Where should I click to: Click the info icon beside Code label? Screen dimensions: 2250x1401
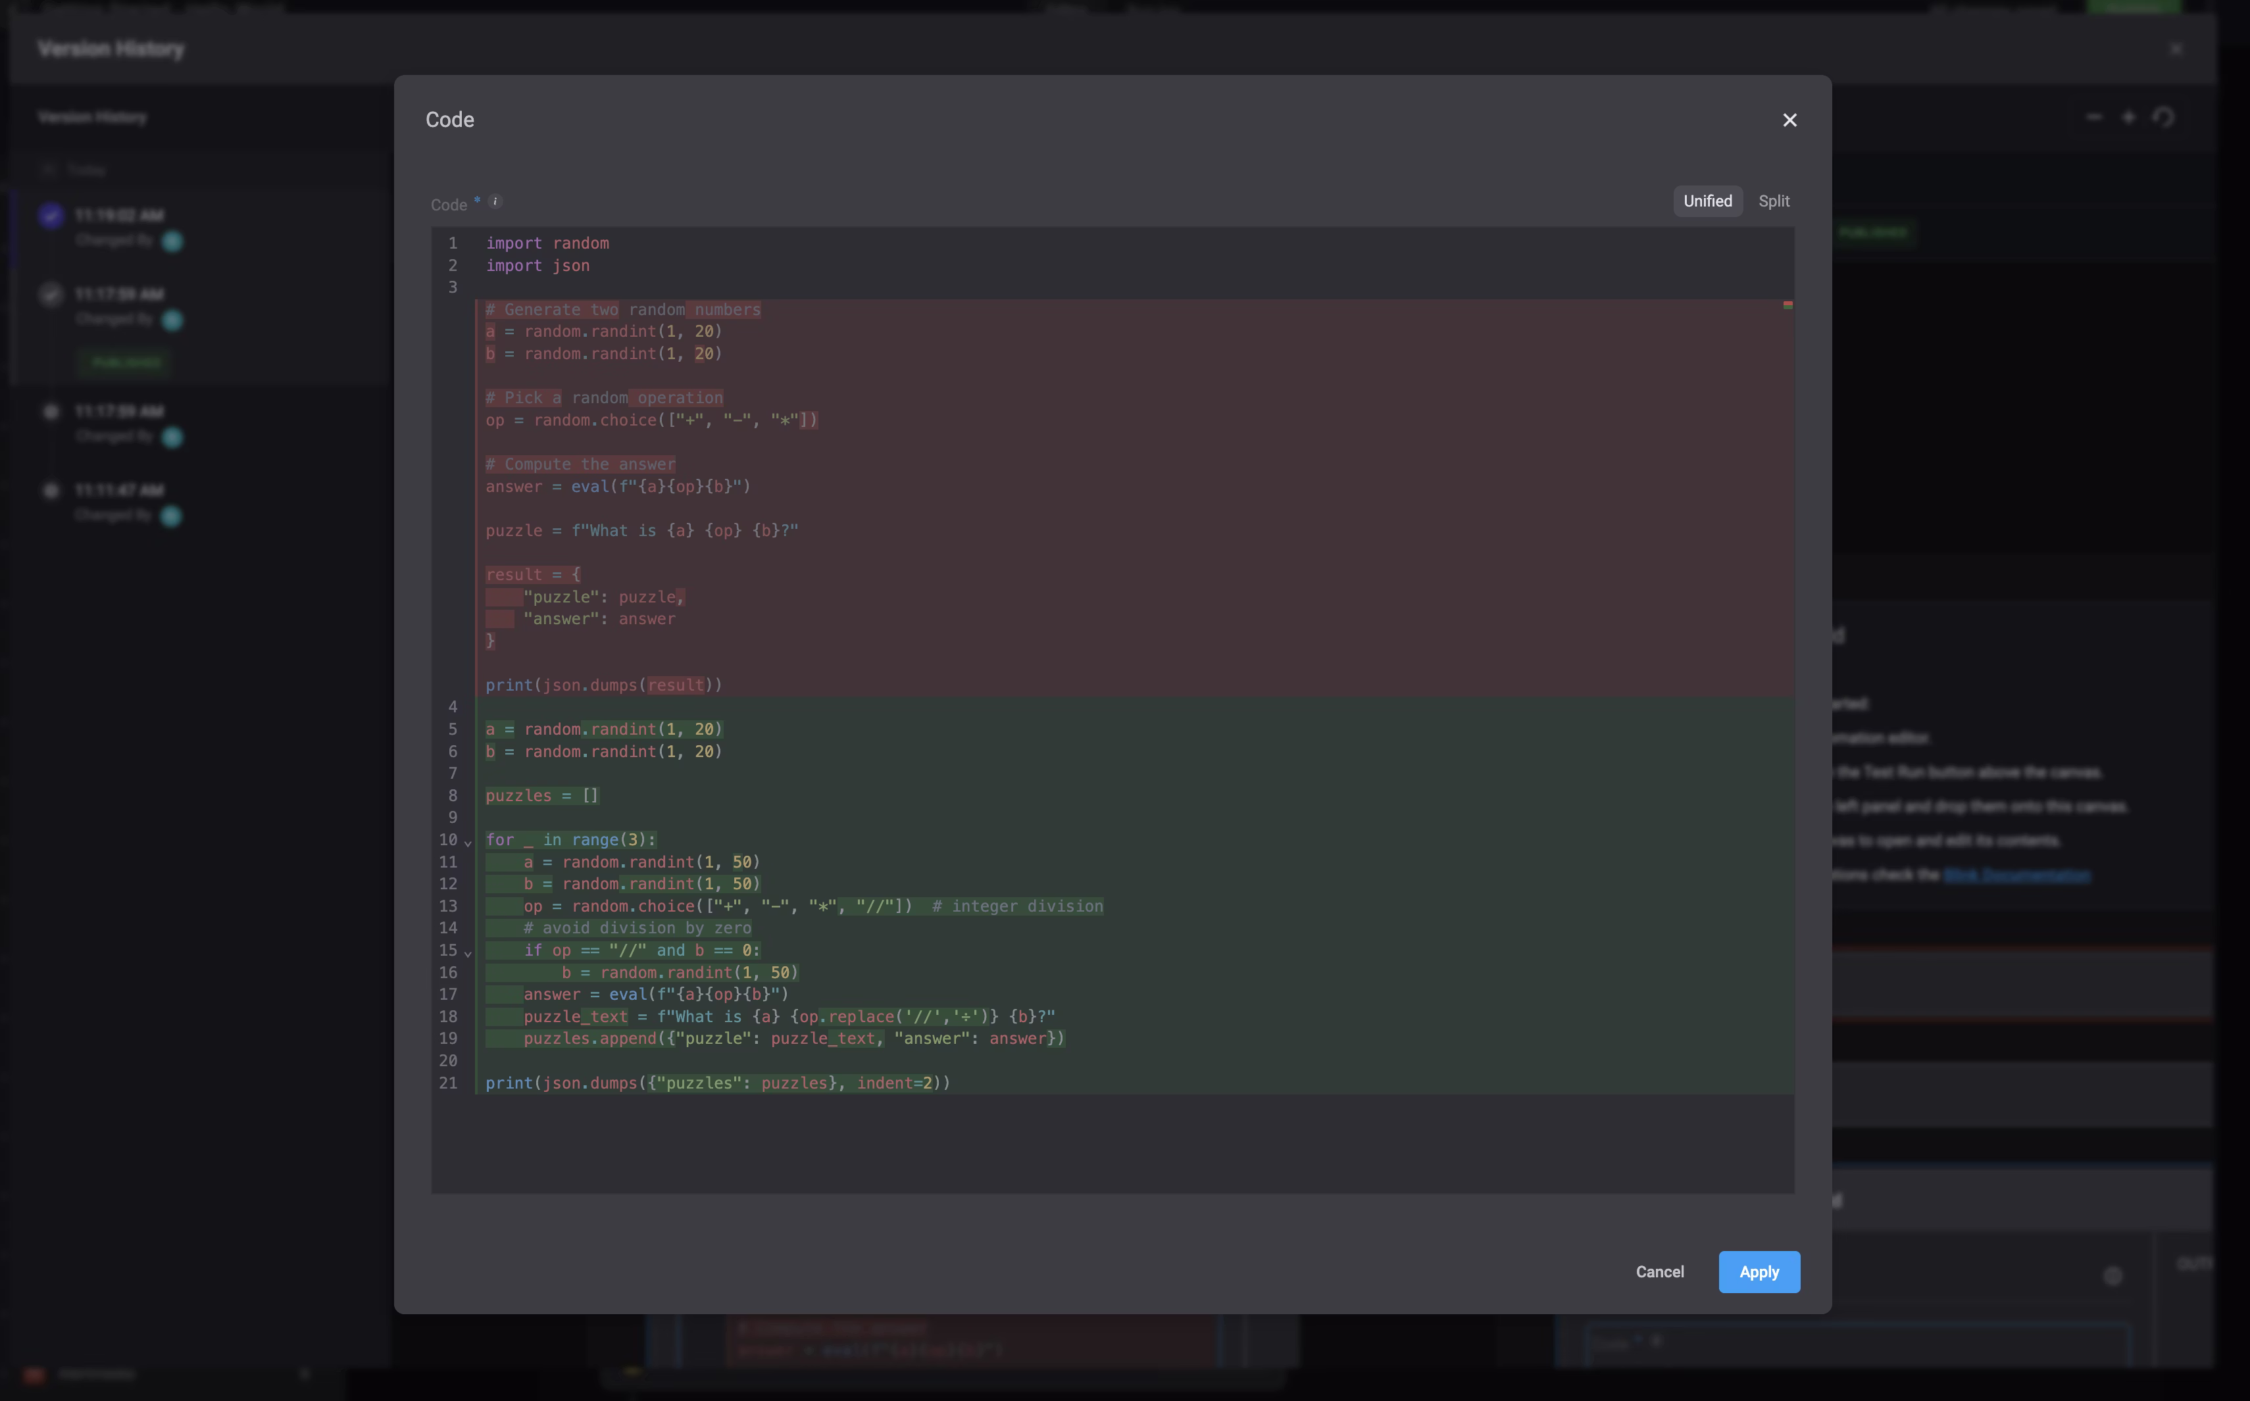click(x=495, y=201)
